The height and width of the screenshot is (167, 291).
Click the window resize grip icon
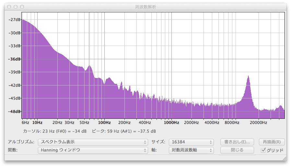(x=284, y=158)
